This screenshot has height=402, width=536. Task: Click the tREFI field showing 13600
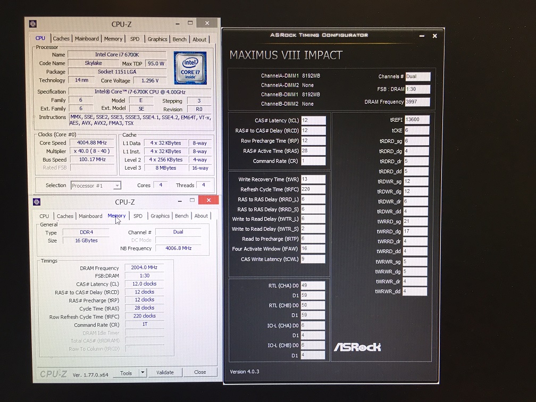click(417, 120)
